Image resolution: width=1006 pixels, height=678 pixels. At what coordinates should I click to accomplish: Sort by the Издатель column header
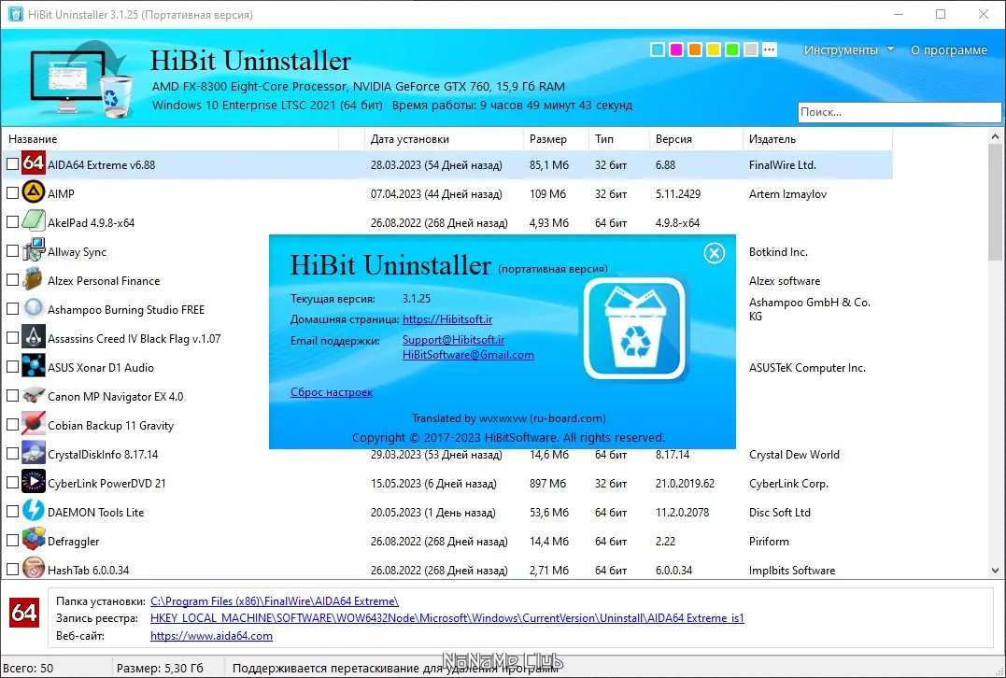coord(817,139)
